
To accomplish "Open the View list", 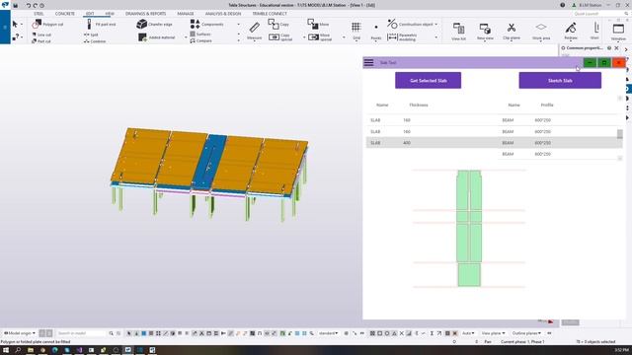I will point(458,32).
